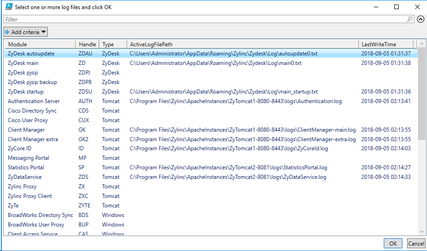Select the BroadWorks Directory Sync row

211,215
